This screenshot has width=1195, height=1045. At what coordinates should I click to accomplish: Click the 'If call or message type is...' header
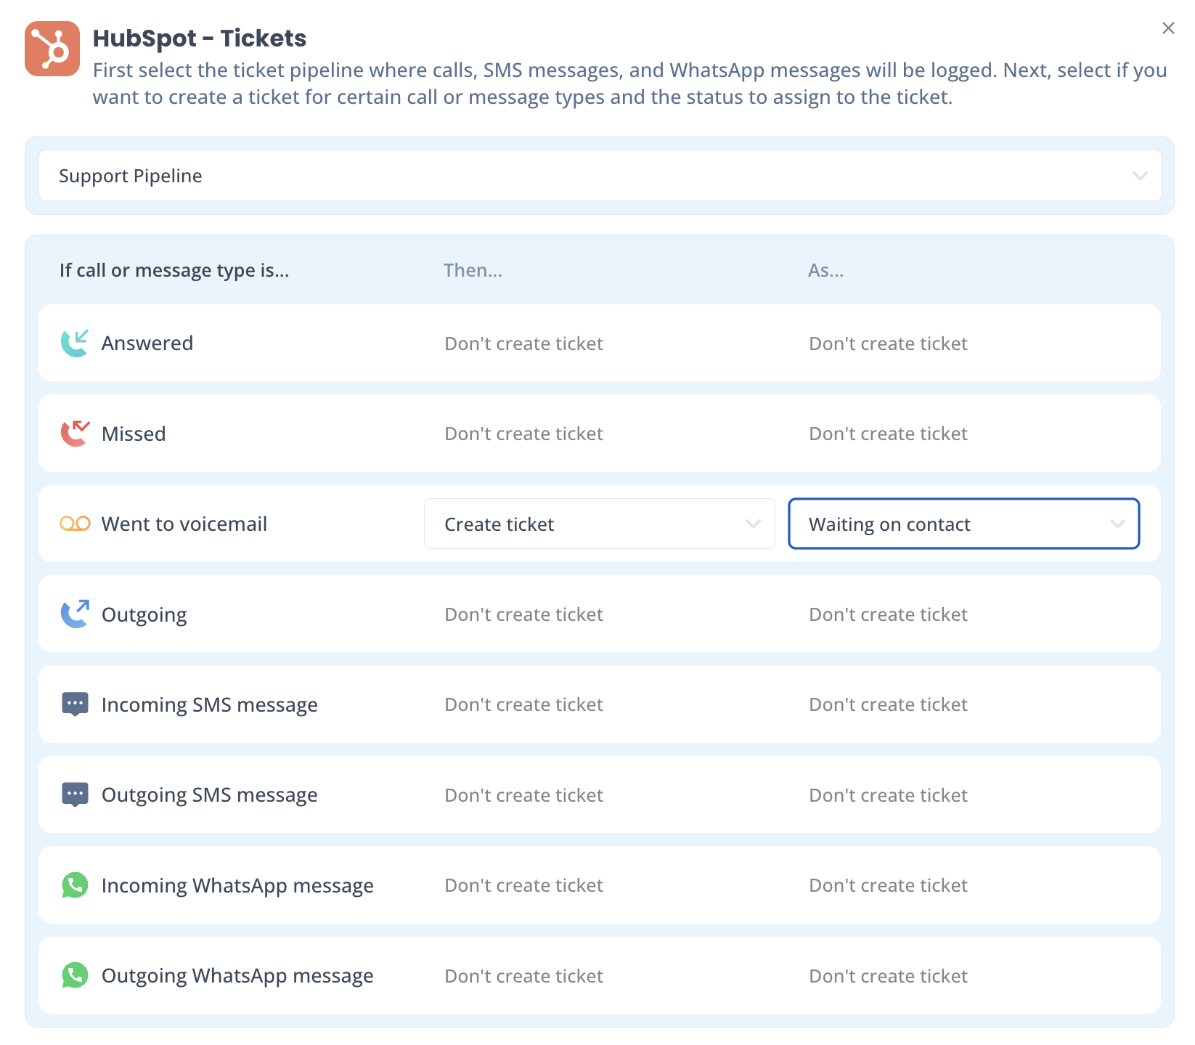[x=174, y=270]
